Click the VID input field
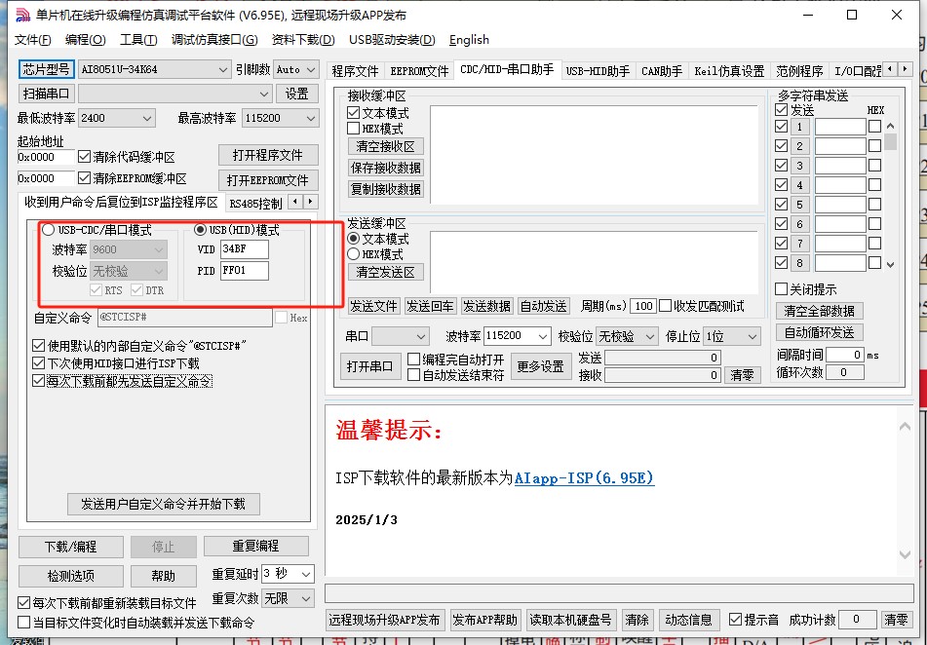 244,248
